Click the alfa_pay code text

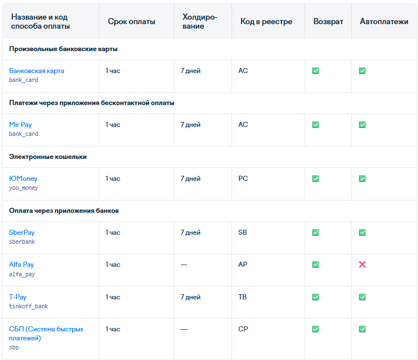[22, 274]
